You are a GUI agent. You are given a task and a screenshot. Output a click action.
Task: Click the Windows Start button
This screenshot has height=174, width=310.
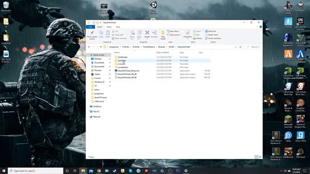(x=4, y=171)
